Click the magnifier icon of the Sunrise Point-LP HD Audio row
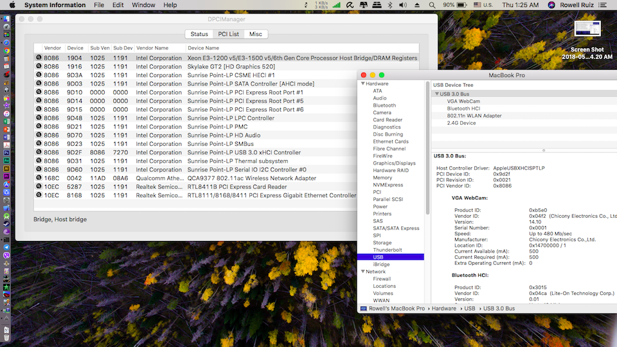This screenshot has height=347, width=617. [39, 135]
